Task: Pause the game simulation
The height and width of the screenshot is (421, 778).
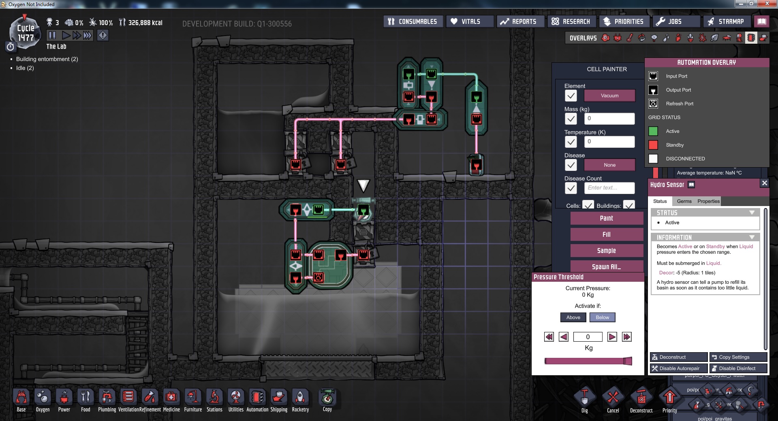Action: click(52, 35)
